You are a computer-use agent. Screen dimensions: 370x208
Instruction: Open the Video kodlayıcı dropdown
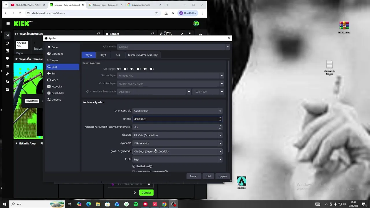(x=171, y=83)
